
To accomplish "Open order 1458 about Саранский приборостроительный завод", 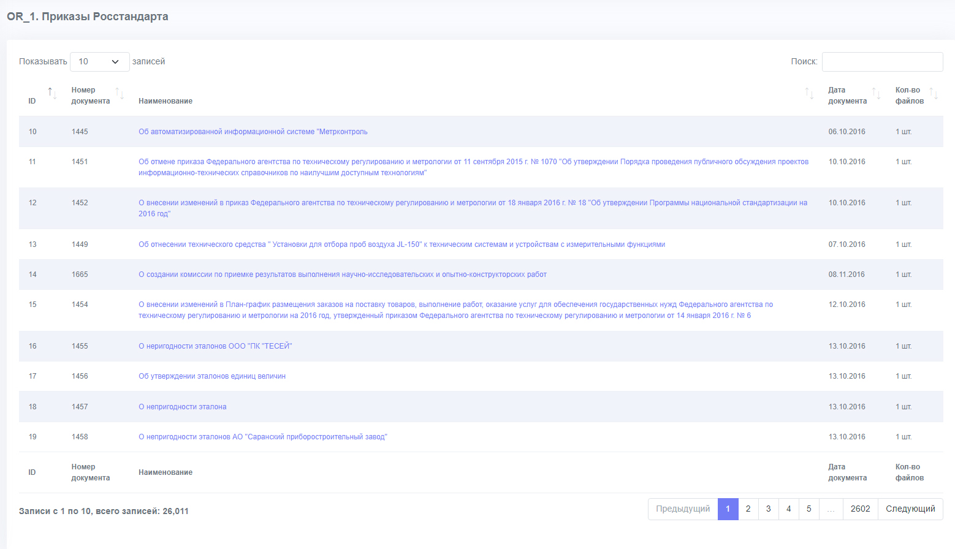I will pyautogui.click(x=263, y=437).
